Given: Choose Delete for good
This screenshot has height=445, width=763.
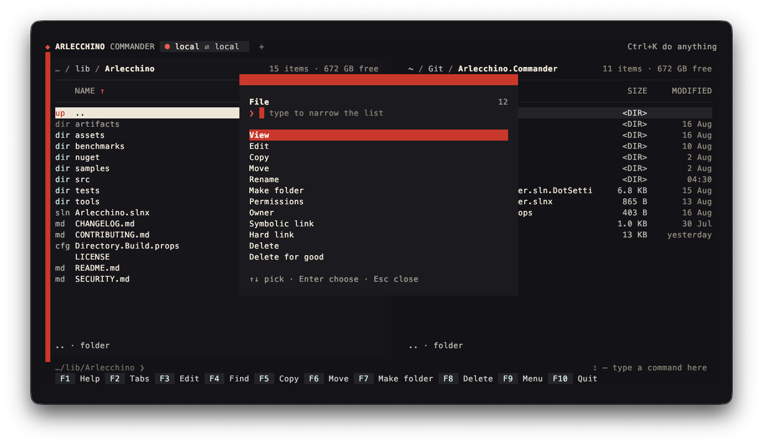Looking at the screenshot, I should coord(379,257).
